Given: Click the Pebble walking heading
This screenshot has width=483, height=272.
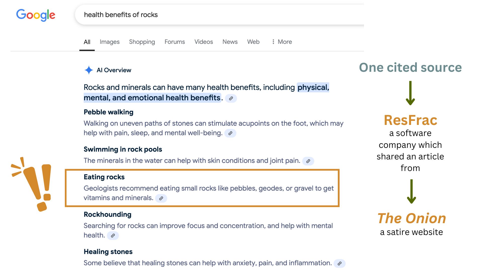Looking at the screenshot, I should (108, 112).
